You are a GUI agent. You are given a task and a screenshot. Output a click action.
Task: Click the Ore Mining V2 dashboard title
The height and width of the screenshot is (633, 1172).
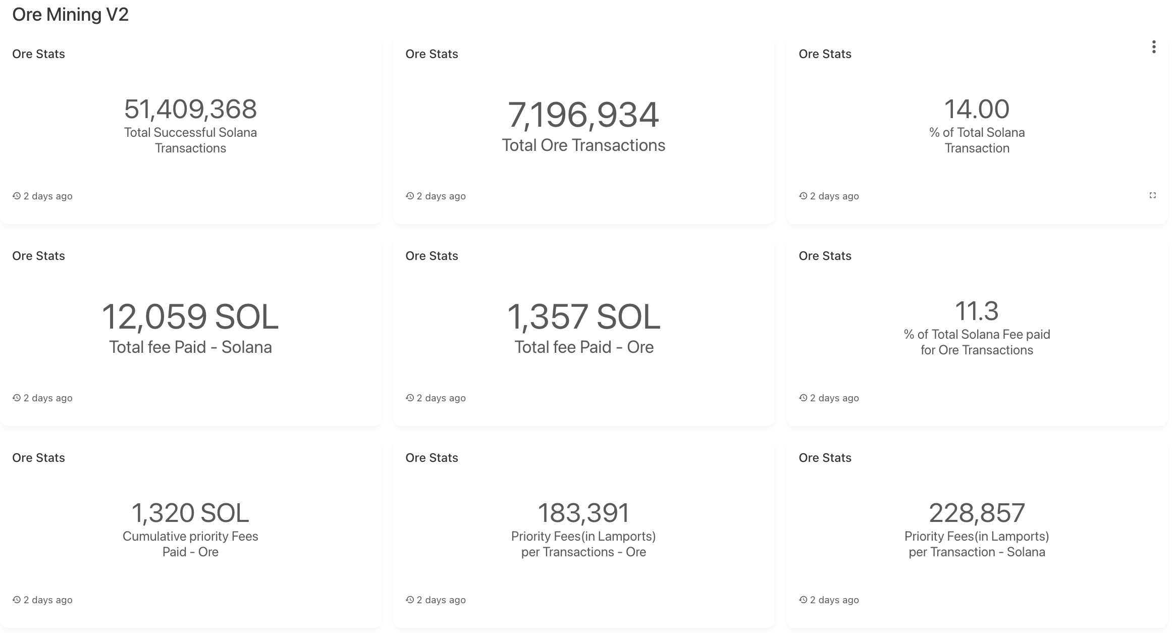[x=70, y=15]
